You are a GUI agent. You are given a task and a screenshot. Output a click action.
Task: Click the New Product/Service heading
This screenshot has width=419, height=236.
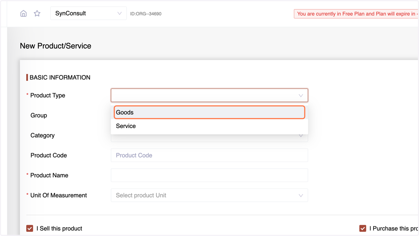coord(56,46)
